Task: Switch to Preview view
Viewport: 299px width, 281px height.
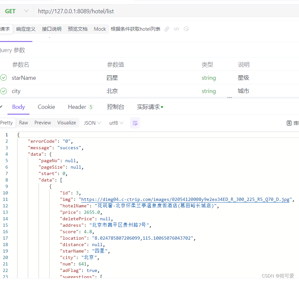Action: pos(43,123)
